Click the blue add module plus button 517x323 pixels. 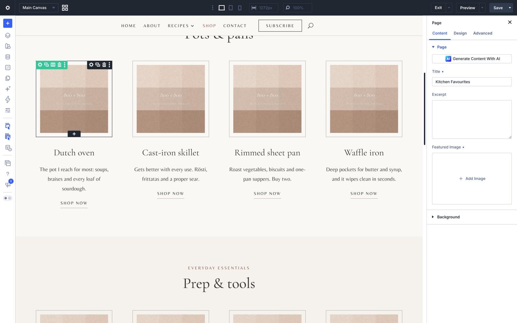point(8,23)
